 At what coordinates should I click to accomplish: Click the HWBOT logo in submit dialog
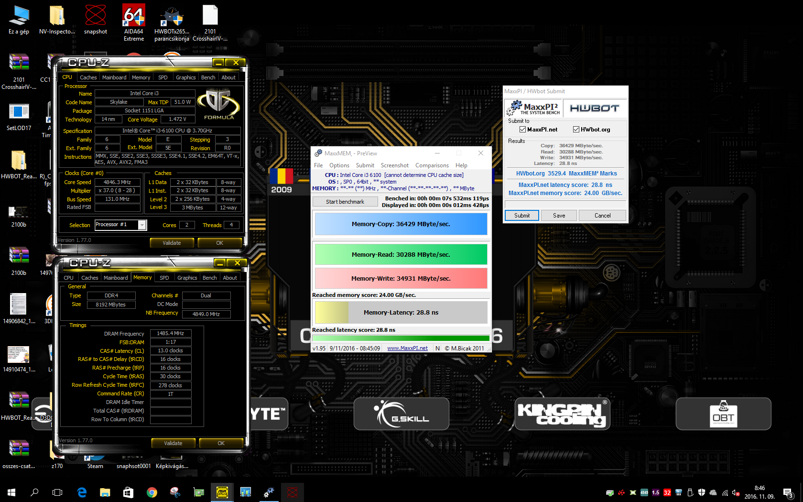(x=595, y=108)
